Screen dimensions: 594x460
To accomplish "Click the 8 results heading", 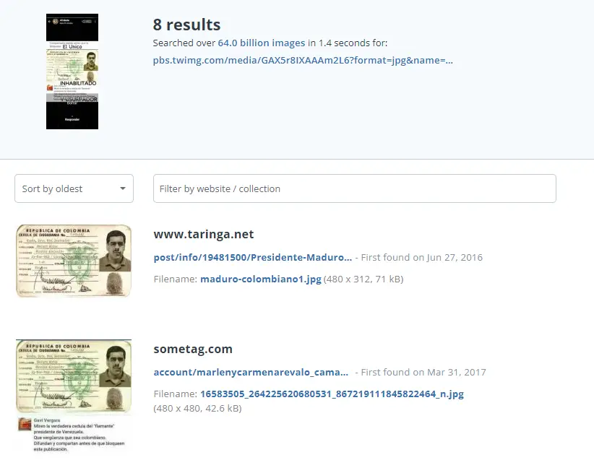I will point(186,26).
